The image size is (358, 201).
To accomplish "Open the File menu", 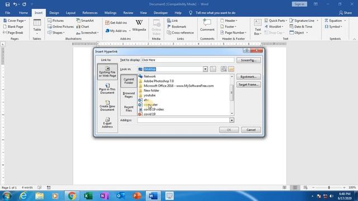I will point(7,13).
